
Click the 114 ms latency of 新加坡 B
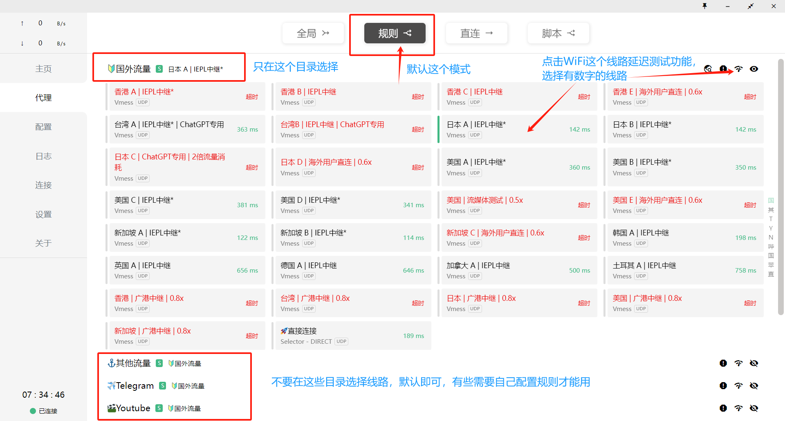click(413, 237)
